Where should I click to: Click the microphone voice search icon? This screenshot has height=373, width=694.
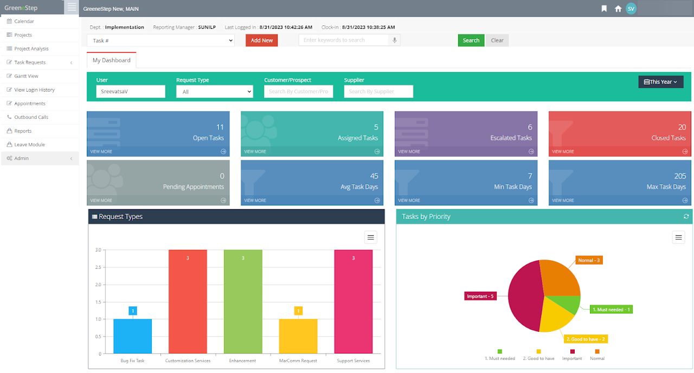(x=395, y=40)
